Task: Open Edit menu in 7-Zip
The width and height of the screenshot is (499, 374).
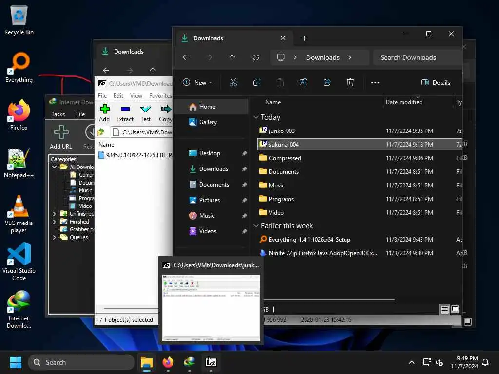Action: coord(118,96)
